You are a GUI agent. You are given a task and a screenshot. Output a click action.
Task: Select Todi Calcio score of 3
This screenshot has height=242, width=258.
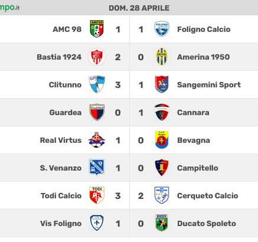click(x=117, y=196)
